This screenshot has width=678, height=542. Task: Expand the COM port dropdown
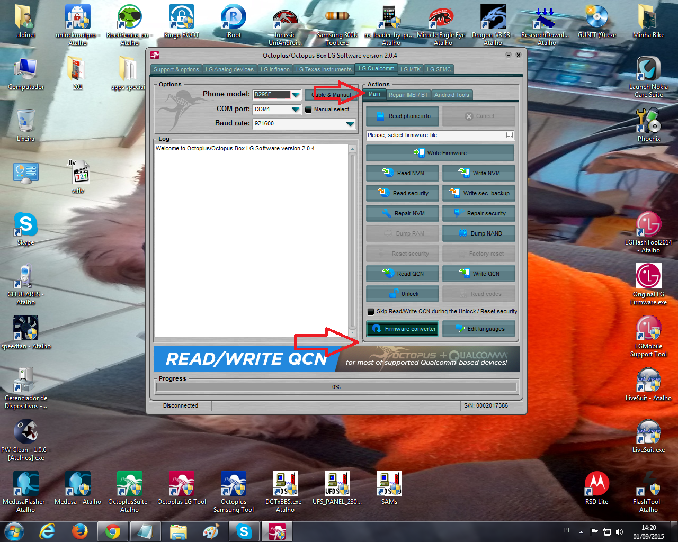pos(296,110)
